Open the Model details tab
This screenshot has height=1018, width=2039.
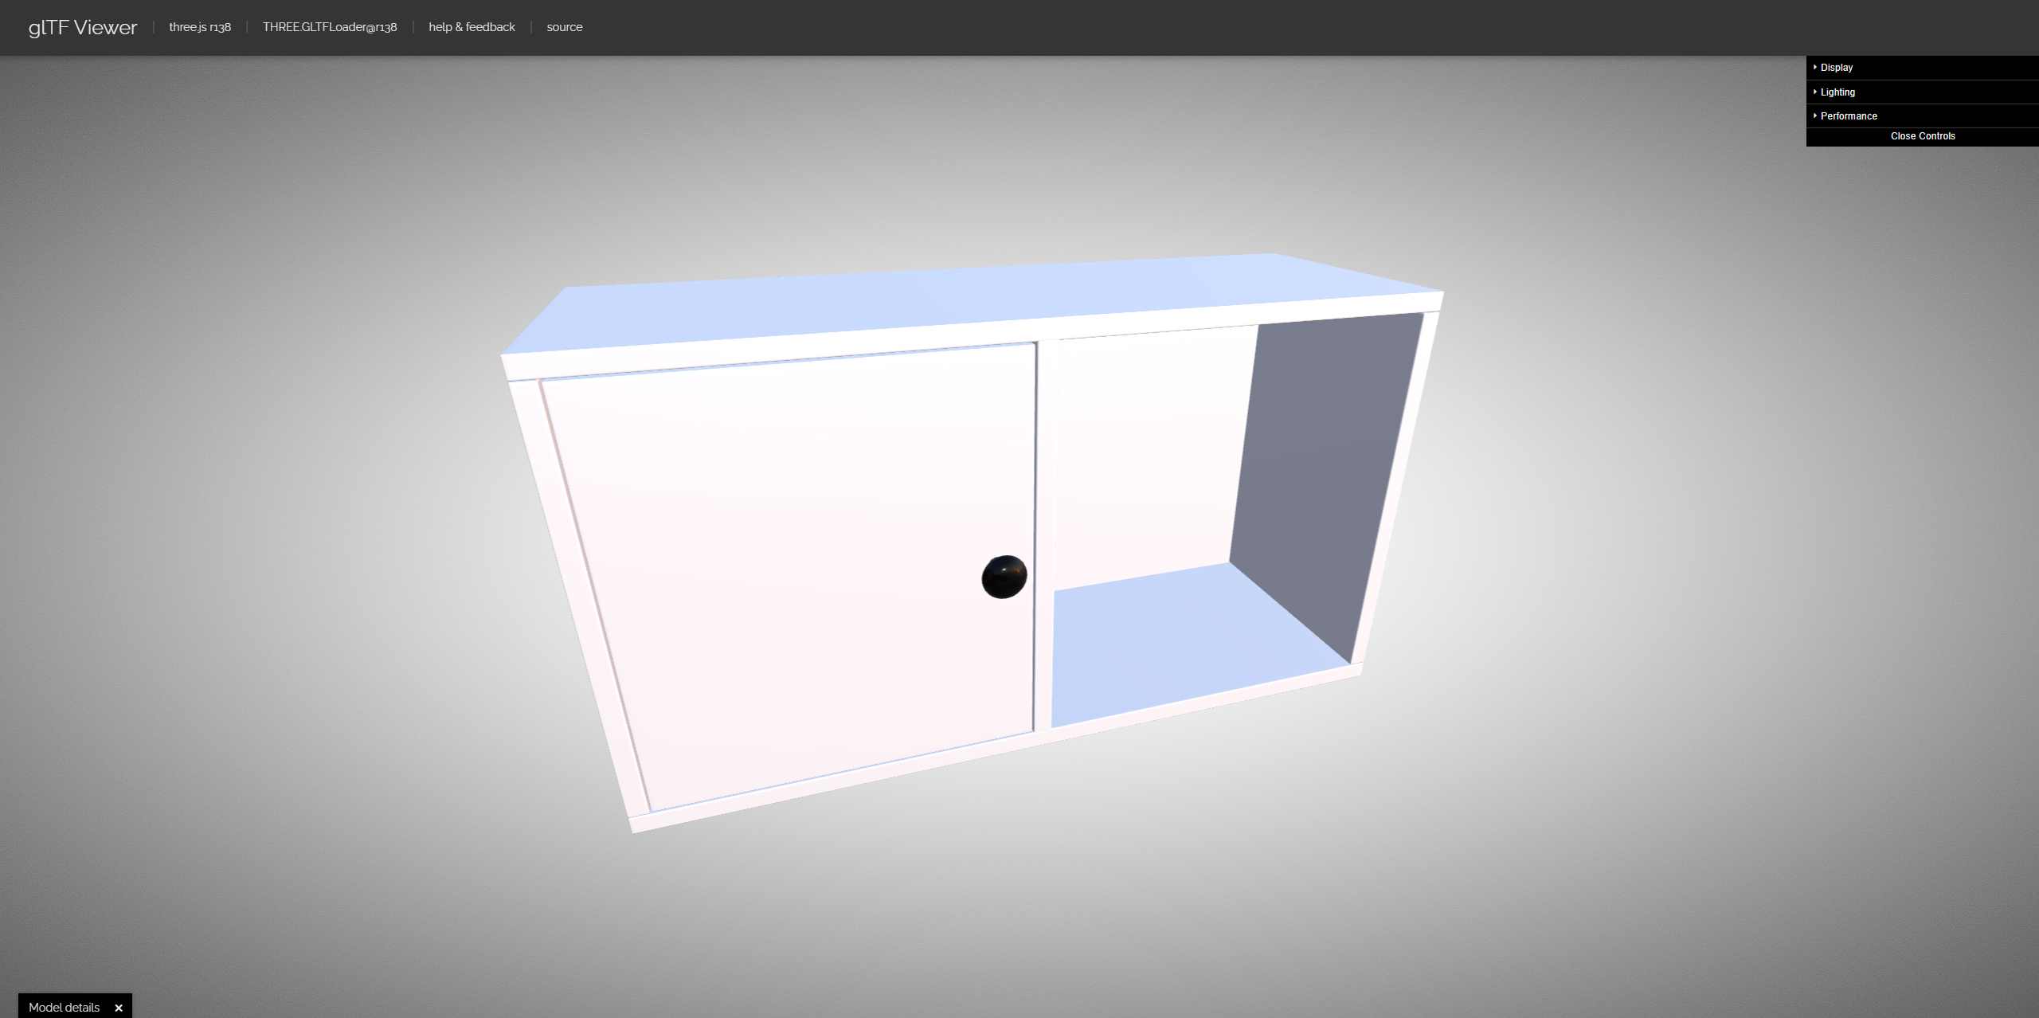click(64, 1008)
